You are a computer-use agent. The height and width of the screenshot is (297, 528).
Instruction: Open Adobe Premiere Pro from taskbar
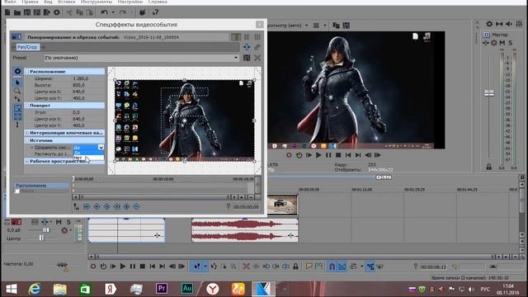point(162,289)
